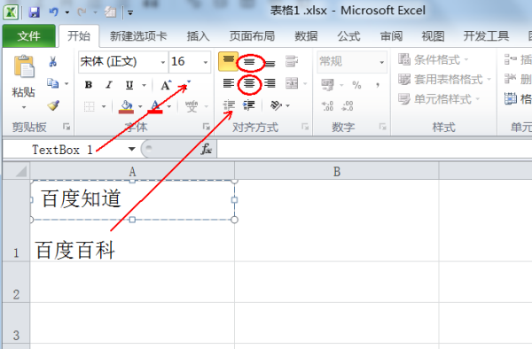Screen dimensions: 532x349
Task: Cut the selection with the scissors icon
Action: pyautogui.click(x=52, y=61)
